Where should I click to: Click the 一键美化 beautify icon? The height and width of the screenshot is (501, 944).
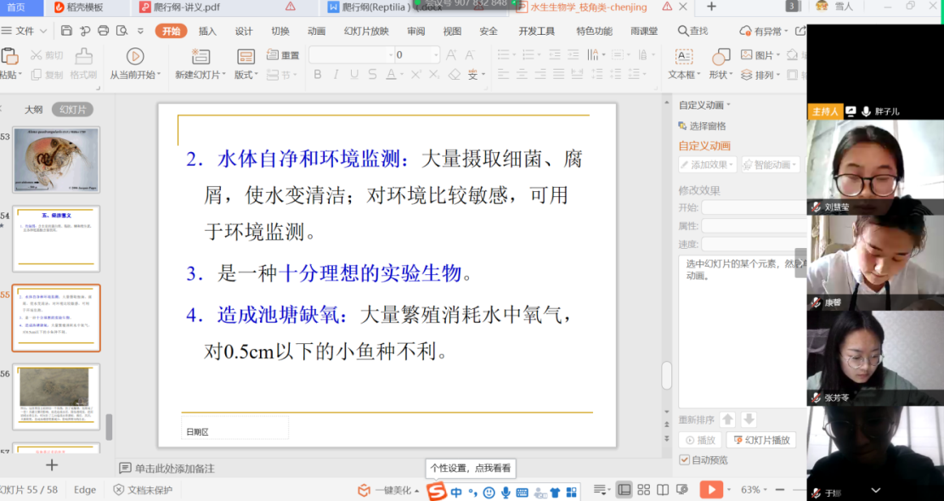(365, 490)
